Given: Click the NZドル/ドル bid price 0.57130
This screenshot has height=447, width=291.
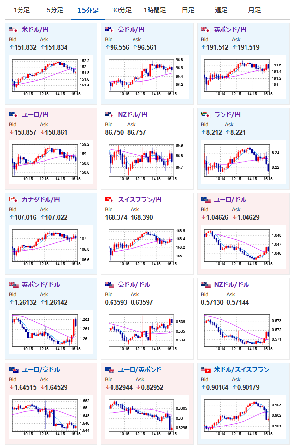Looking at the screenshot, I should 212,302.
